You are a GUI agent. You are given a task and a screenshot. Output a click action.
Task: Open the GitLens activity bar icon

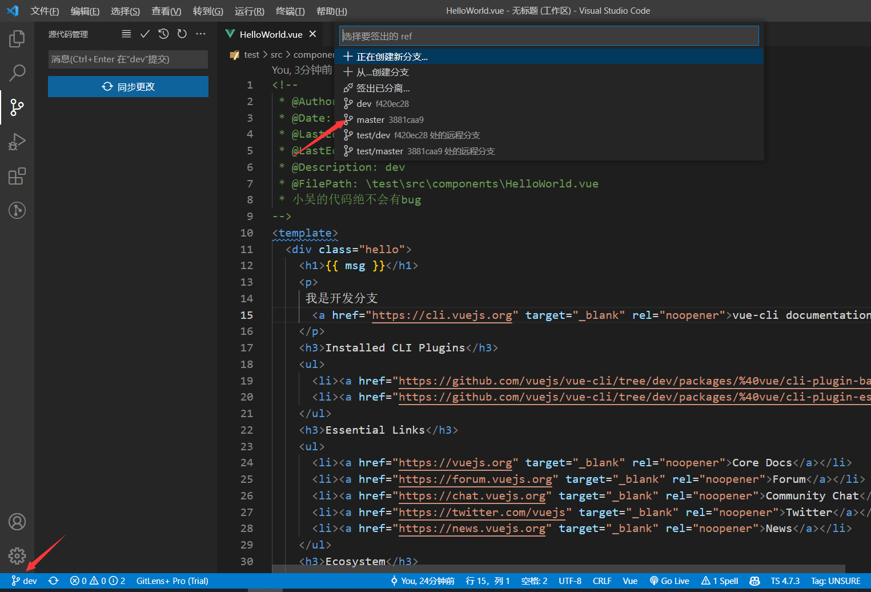[17, 210]
